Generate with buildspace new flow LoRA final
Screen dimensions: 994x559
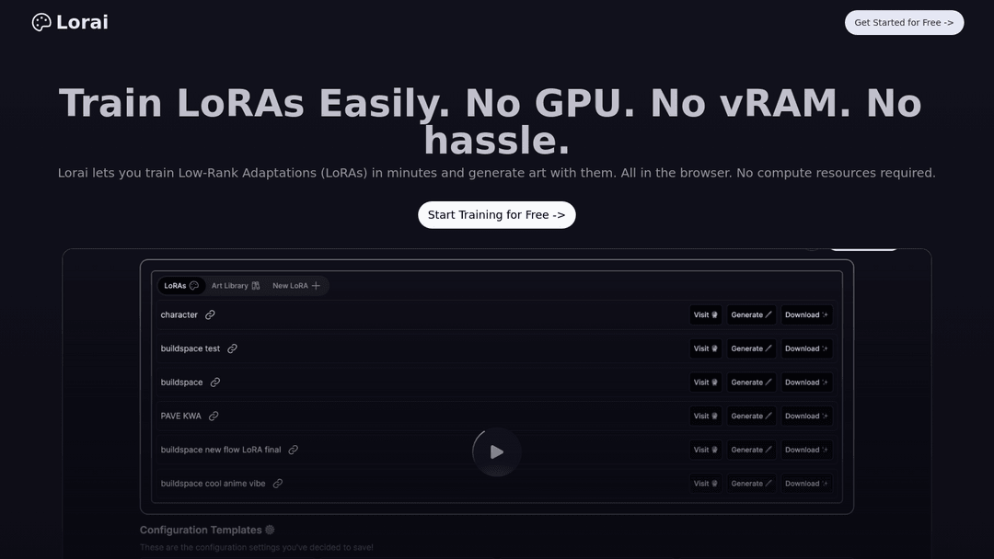click(751, 450)
